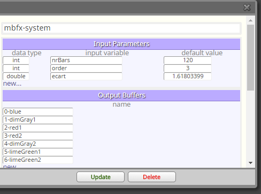261x194 pixels.
Task: Click the Input Parameters section header
Action: point(121,44)
